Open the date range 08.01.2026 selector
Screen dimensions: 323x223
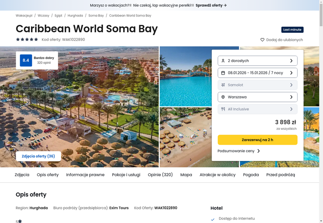coord(257,73)
